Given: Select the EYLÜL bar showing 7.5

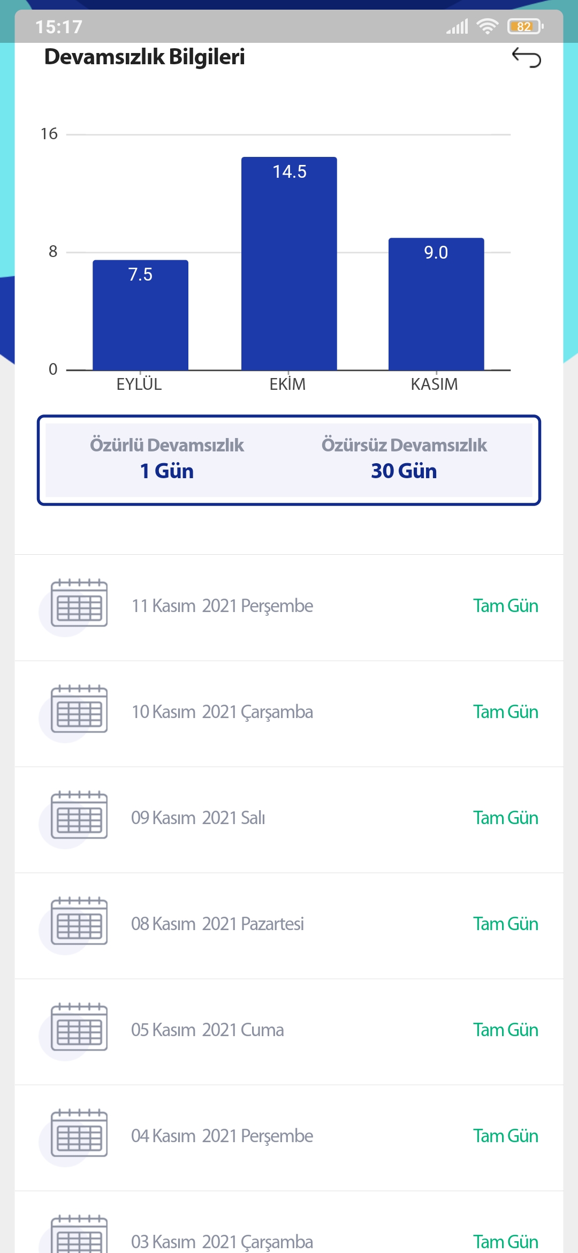Looking at the screenshot, I should click(x=140, y=315).
